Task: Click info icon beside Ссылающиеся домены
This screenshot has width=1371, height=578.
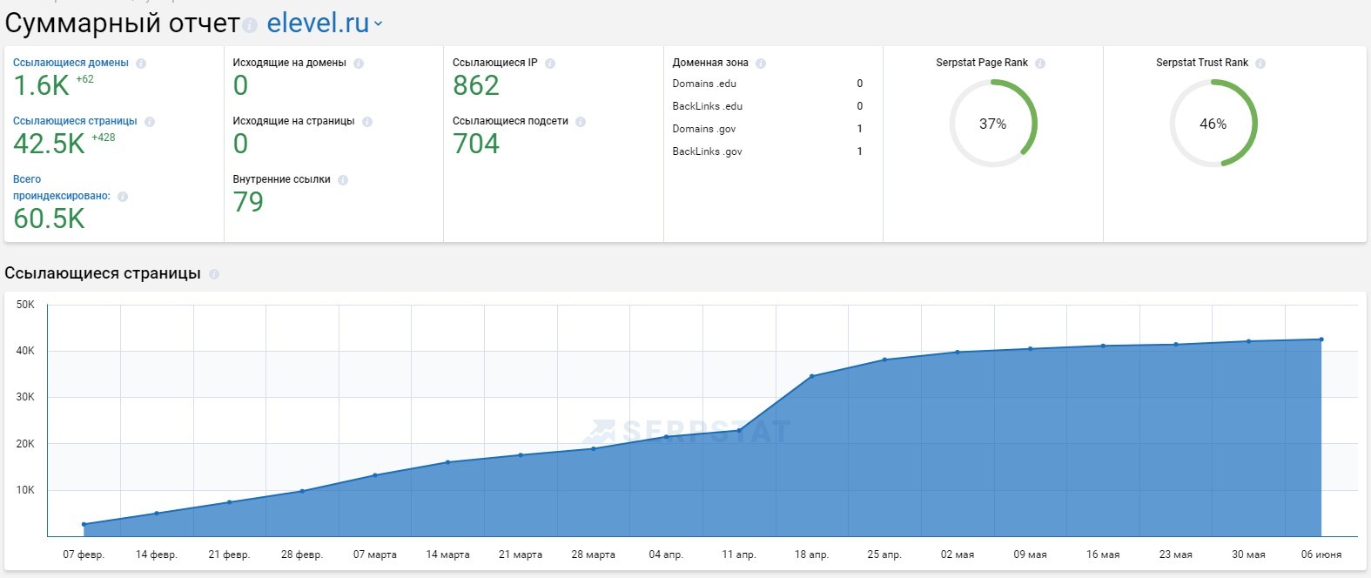Action: click(x=141, y=64)
